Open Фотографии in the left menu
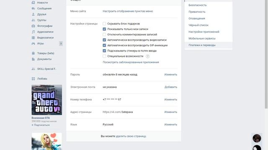Viewport: 268px width, 150px height. (x=45, y=26)
